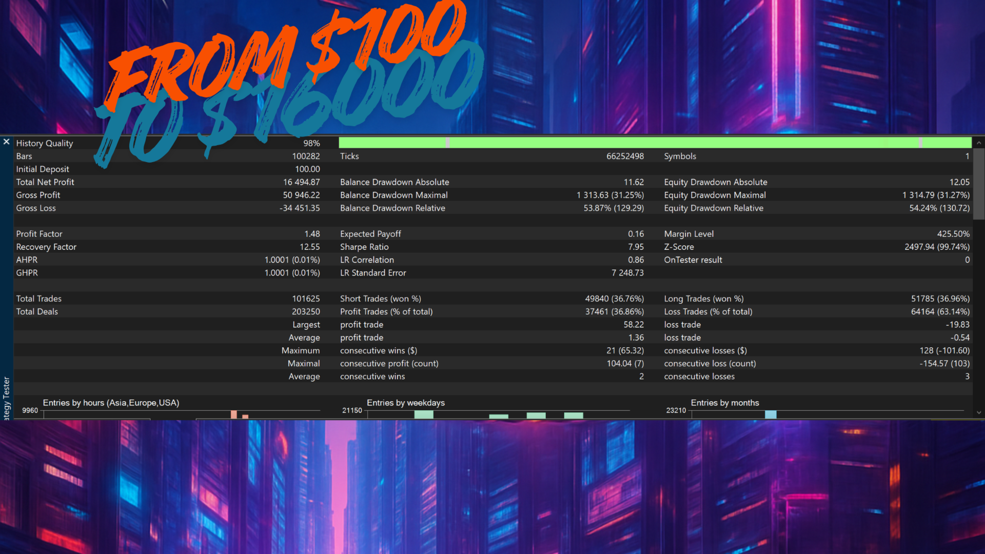985x554 pixels.
Task: Click the Total Trades value 101625
Action: coord(306,299)
